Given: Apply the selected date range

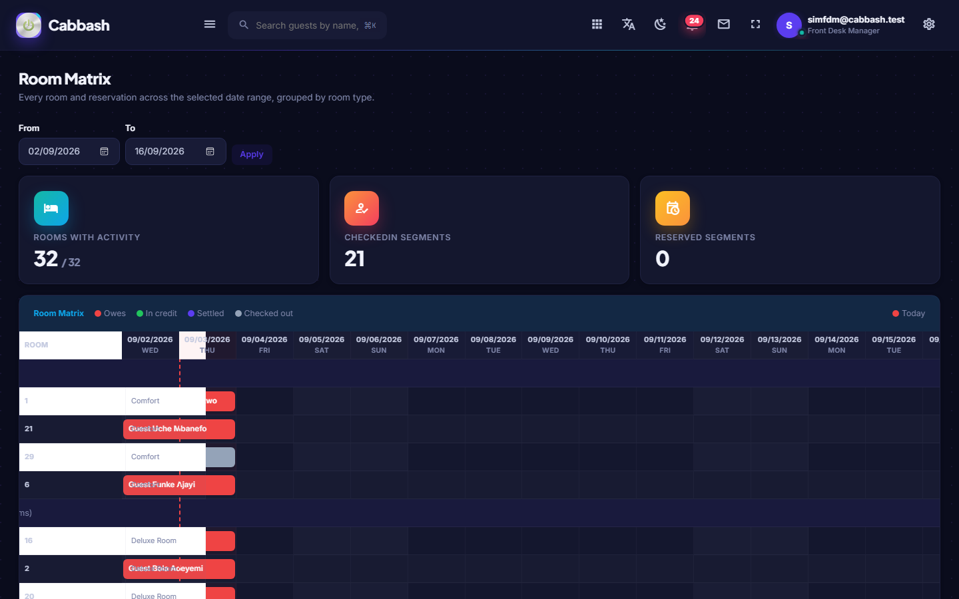Looking at the screenshot, I should pyautogui.click(x=252, y=154).
